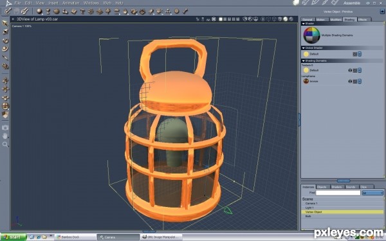Click the wrench and screwdriver tools icon
Viewport: 386px width, 241px height.
click(24, 11)
